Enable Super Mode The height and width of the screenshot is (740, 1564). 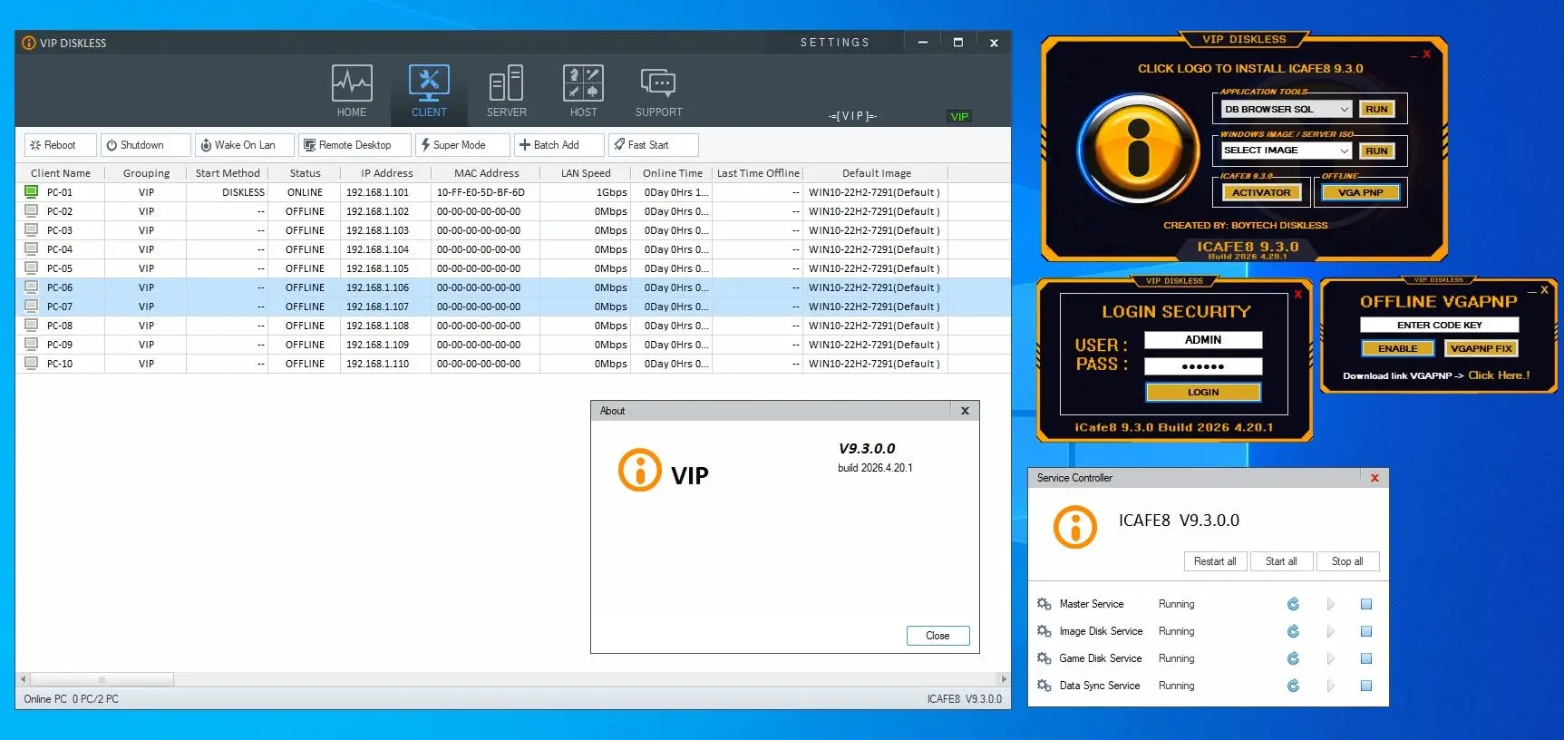tap(462, 145)
